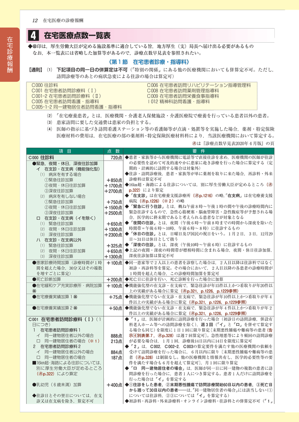299x422 pixels.
Task: Click 'C001-2 在宅患者訪問診療料（Ⅱ）' in dotted list
Action: [66, 96]
